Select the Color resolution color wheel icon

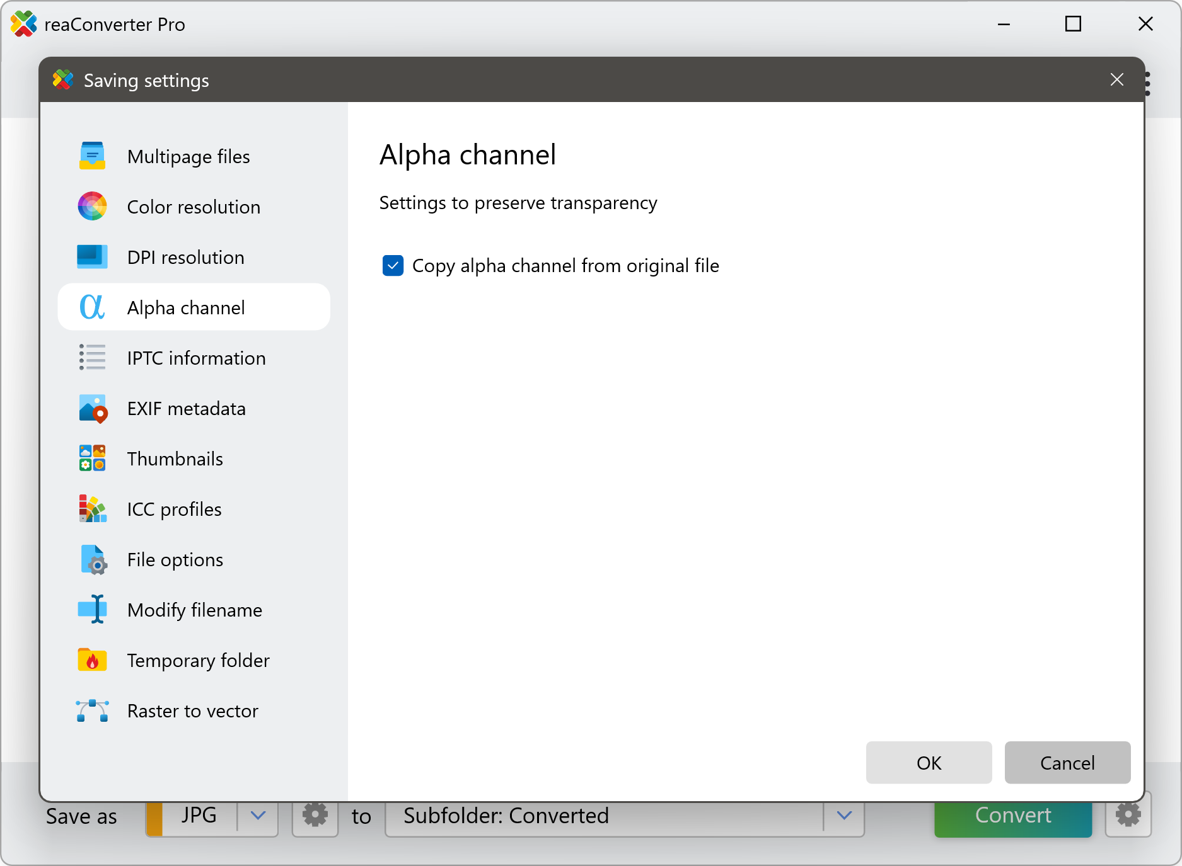click(x=92, y=207)
